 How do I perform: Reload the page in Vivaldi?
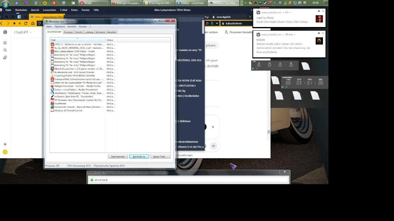pyautogui.click(x=26, y=23)
